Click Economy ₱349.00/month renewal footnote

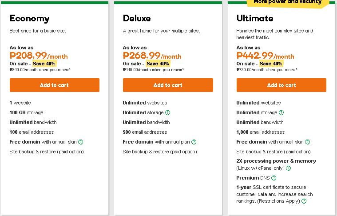(x=40, y=70)
